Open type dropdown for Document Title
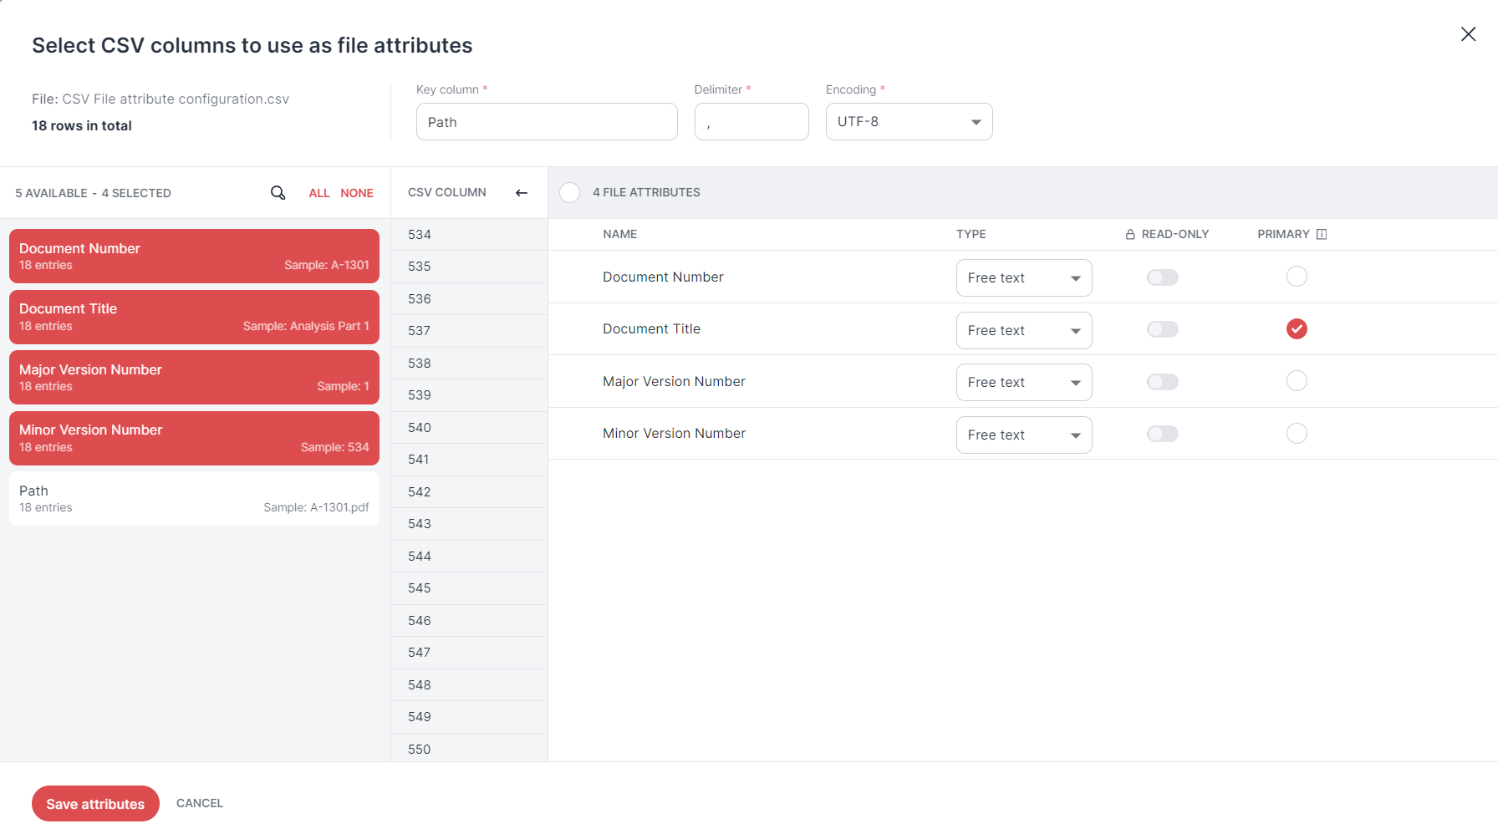 tap(1024, 330)
